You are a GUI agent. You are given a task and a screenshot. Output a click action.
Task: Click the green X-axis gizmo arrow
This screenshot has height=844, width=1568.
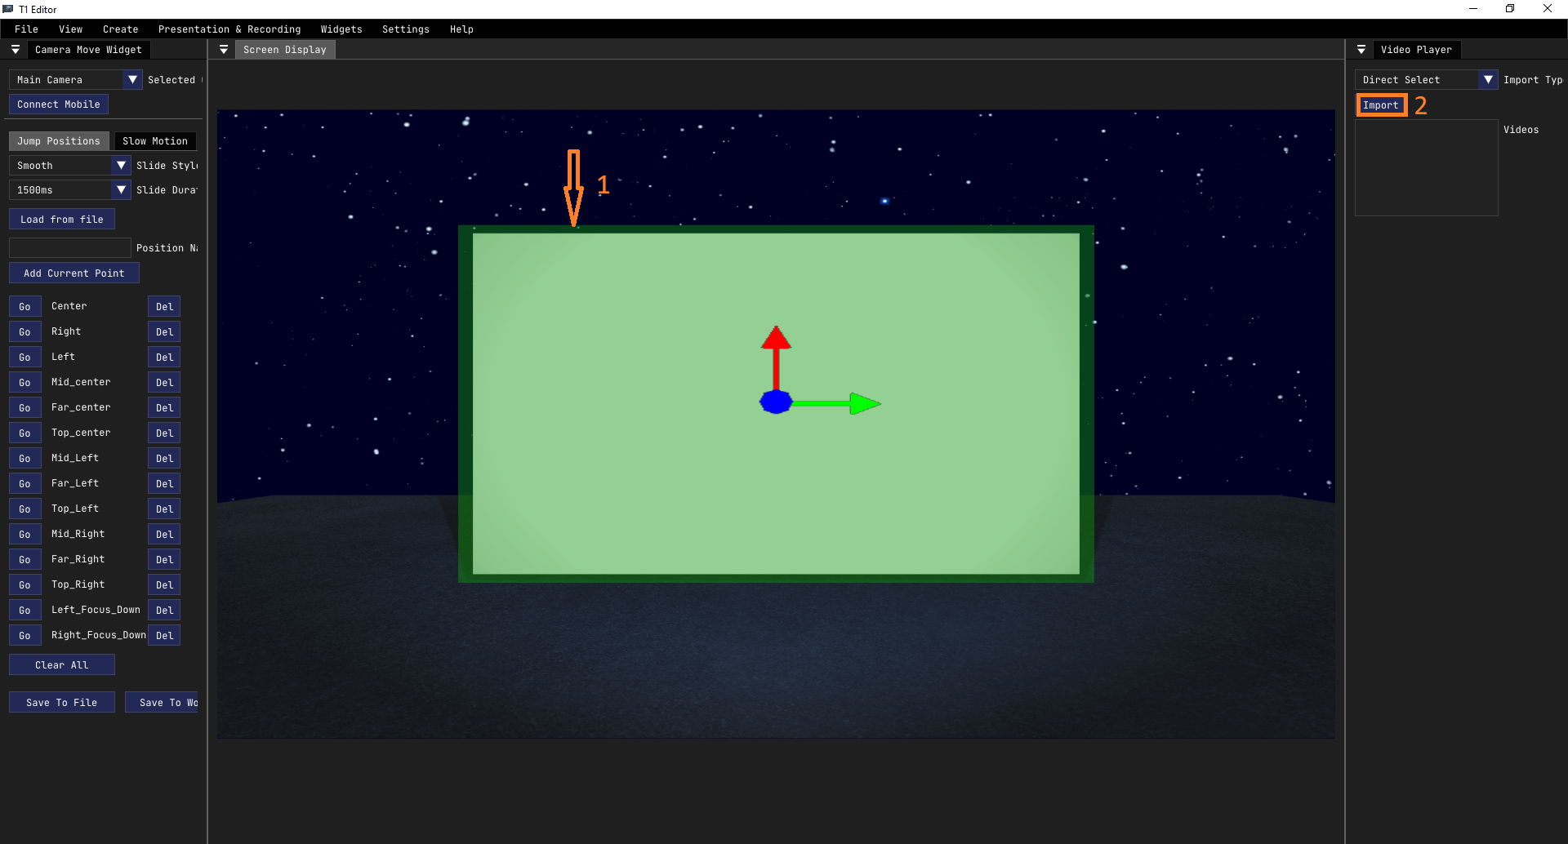tap(837, 403)
